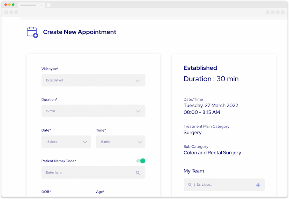
Task: Open the Time dropdown
Action: 120,142
